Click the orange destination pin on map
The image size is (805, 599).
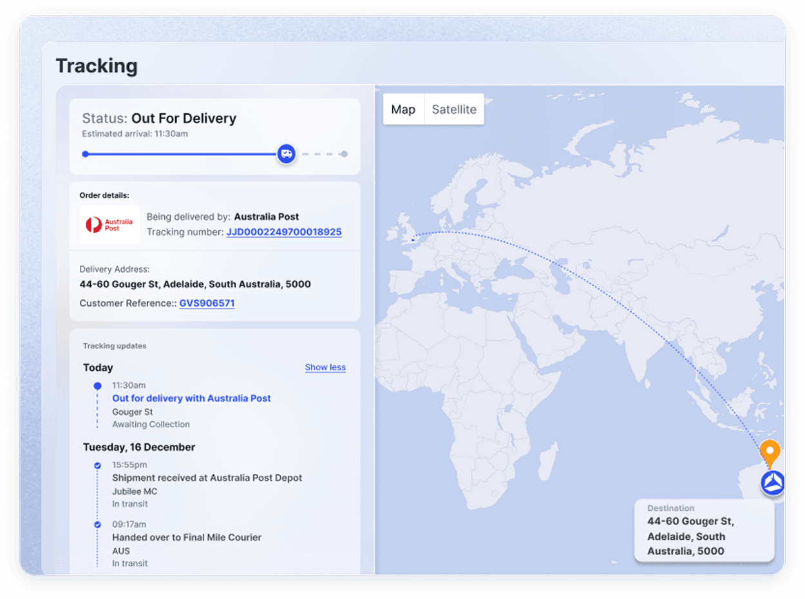coord(769,454)
